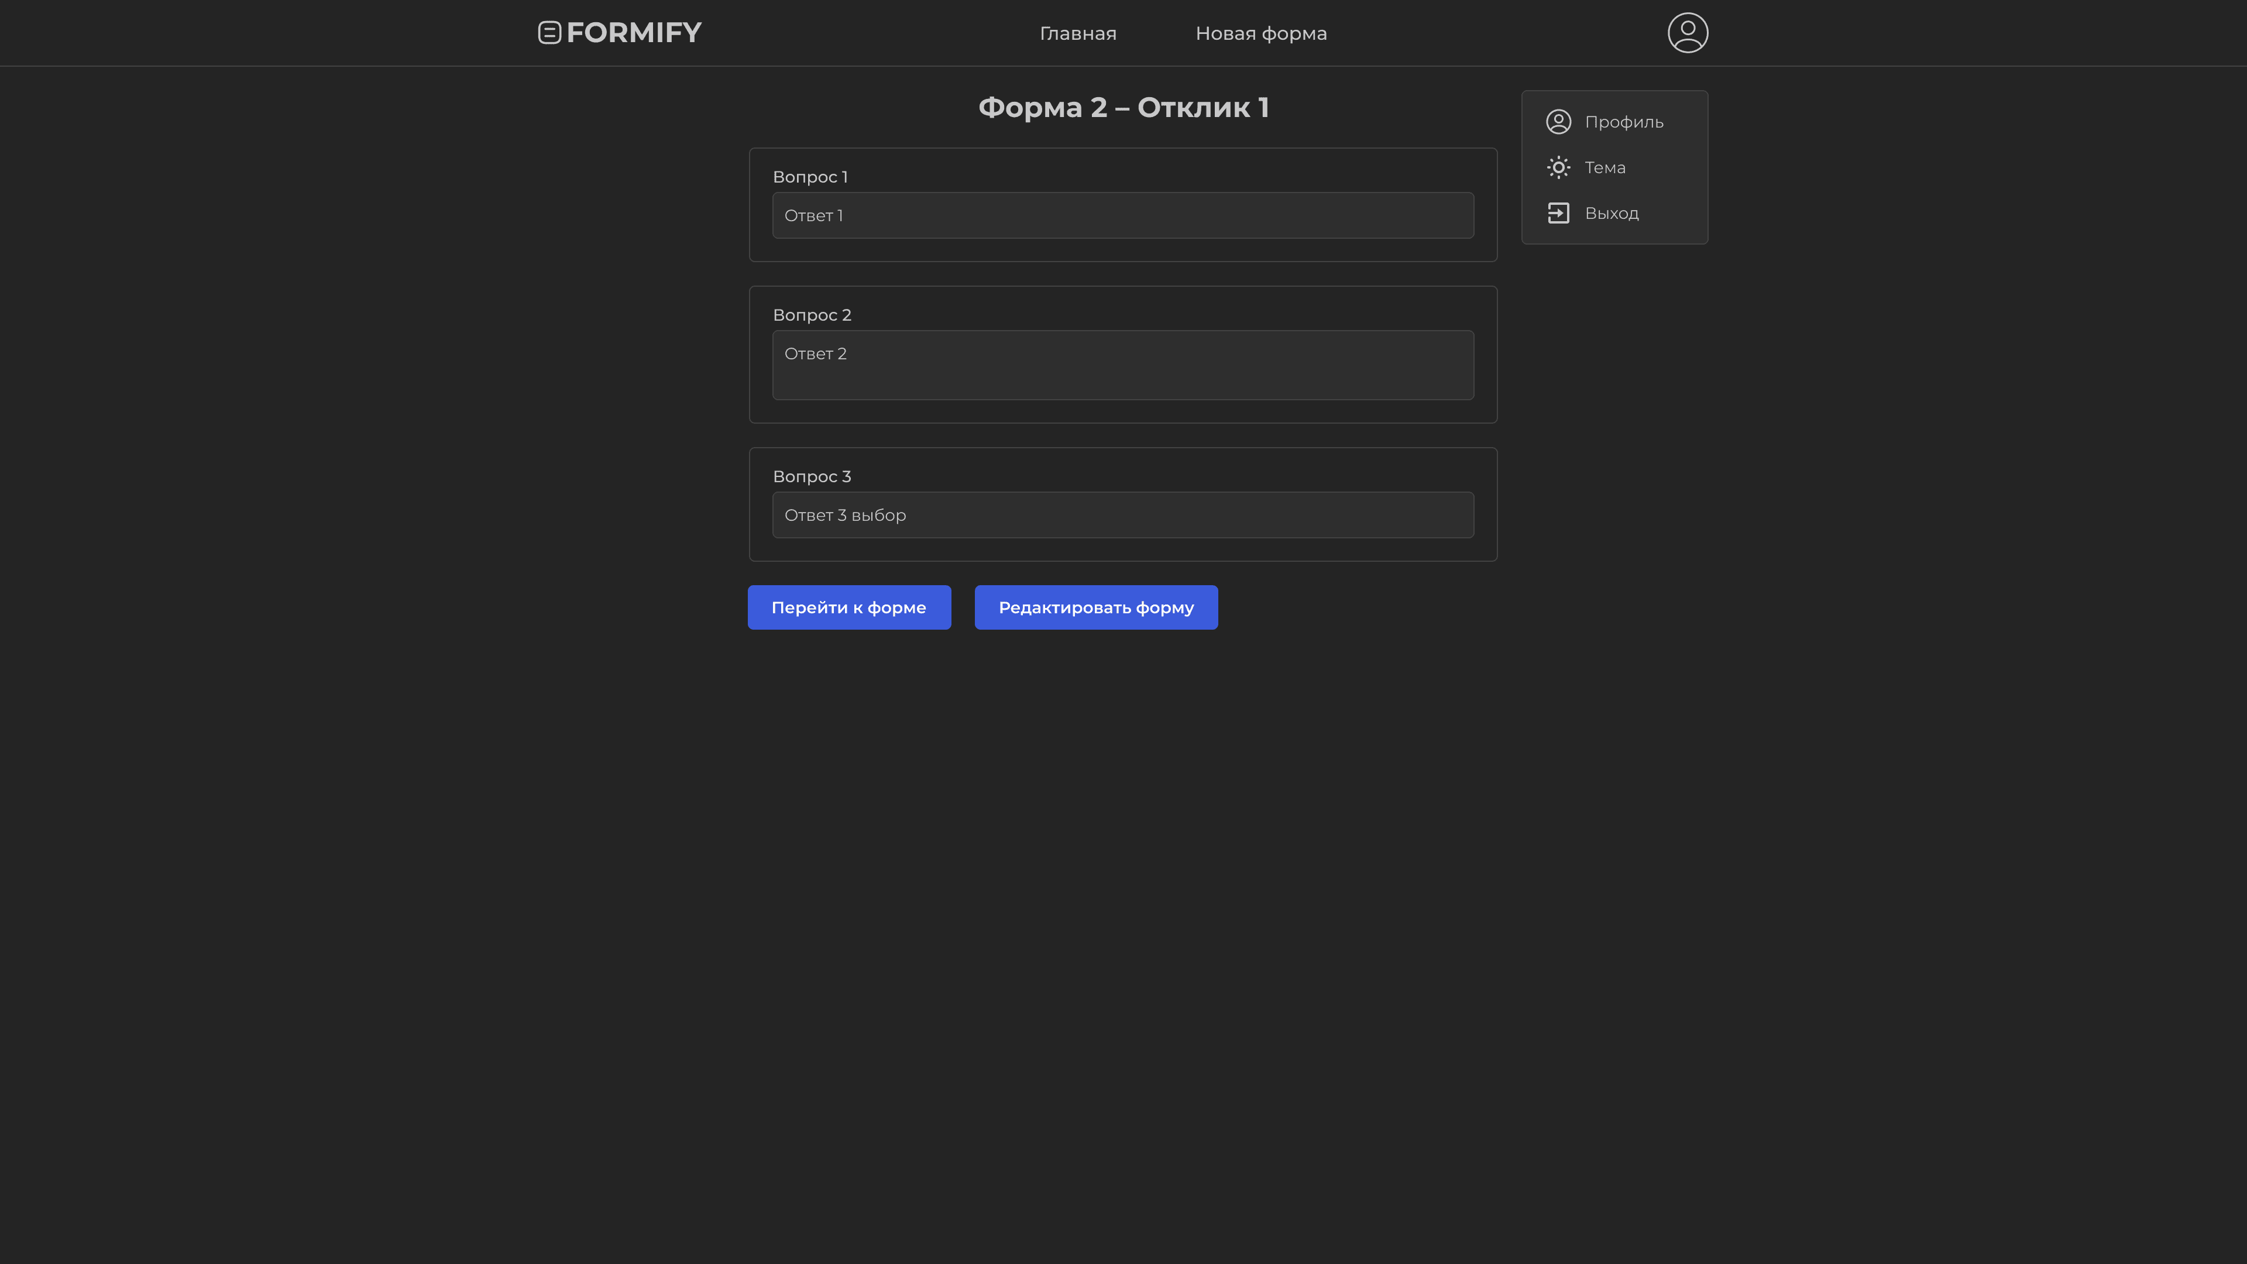Viewport: 2247px width, 1264px height.
Task: Focus the Ответ 2 text area
Action: (x=1123, y=366)
